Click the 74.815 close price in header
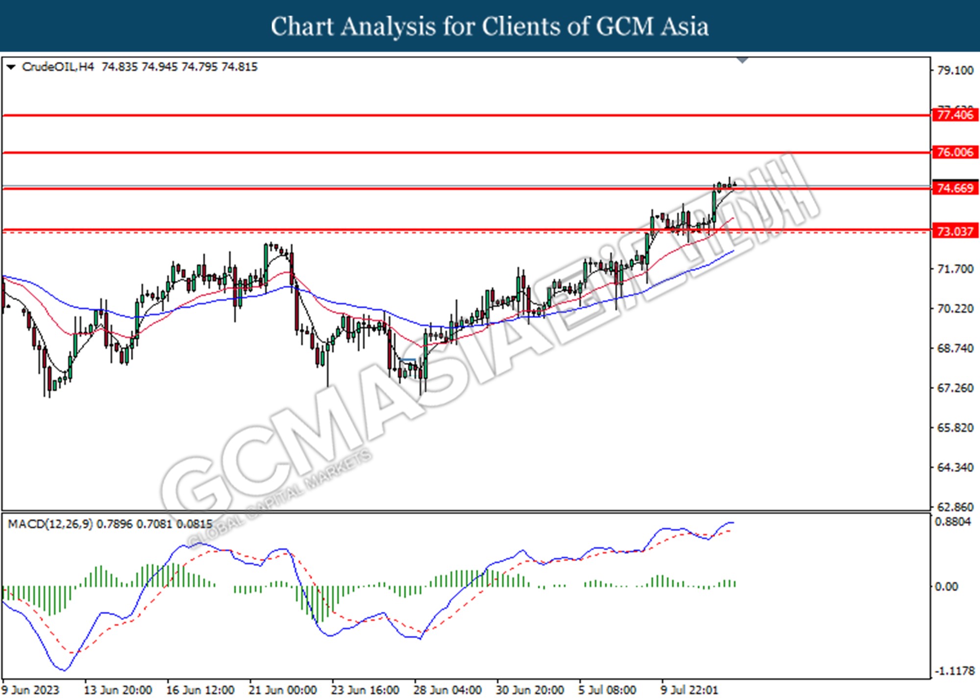 click(x=239, y=67)
